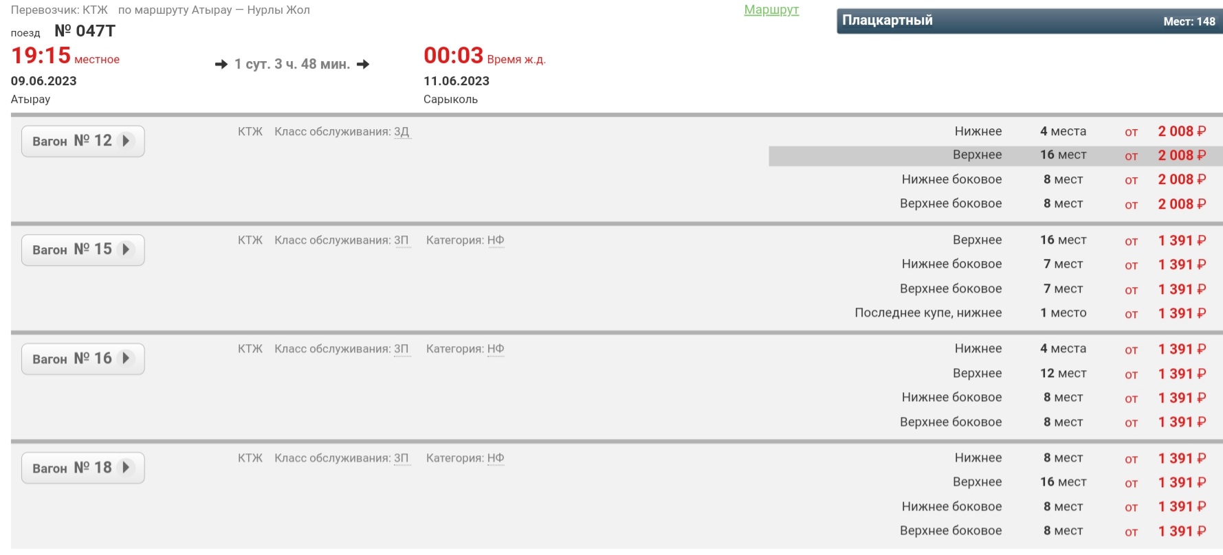Viewport: 1223px width, 555px height.
Task: Open the Маршрут link
Action: [x=771, y=10]
